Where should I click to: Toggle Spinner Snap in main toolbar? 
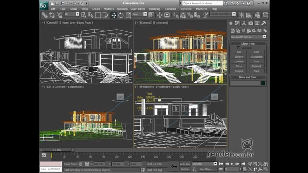tap(197, 15)
